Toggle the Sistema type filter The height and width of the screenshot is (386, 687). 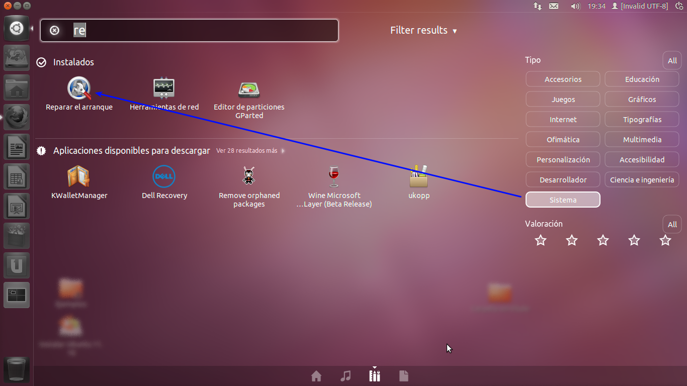(563, 200)
